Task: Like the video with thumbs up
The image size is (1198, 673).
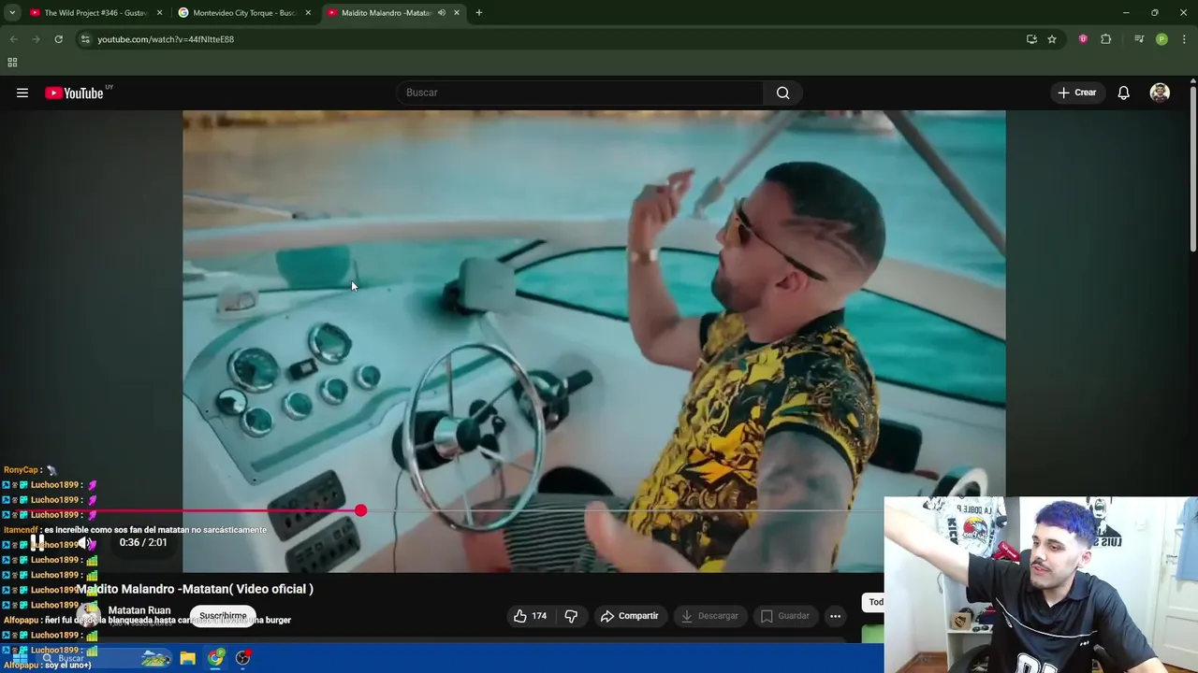Action: [x=530, y=616]
